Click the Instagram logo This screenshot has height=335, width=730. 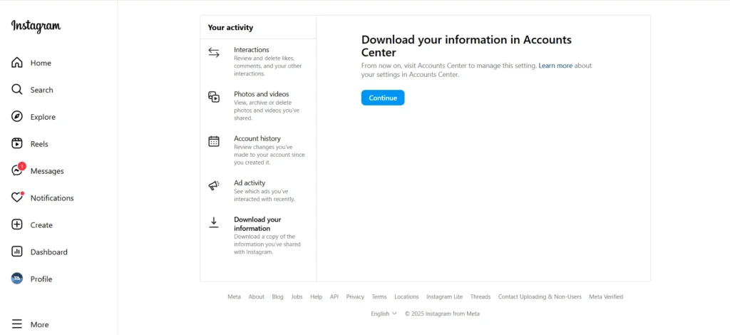point(36,26)
